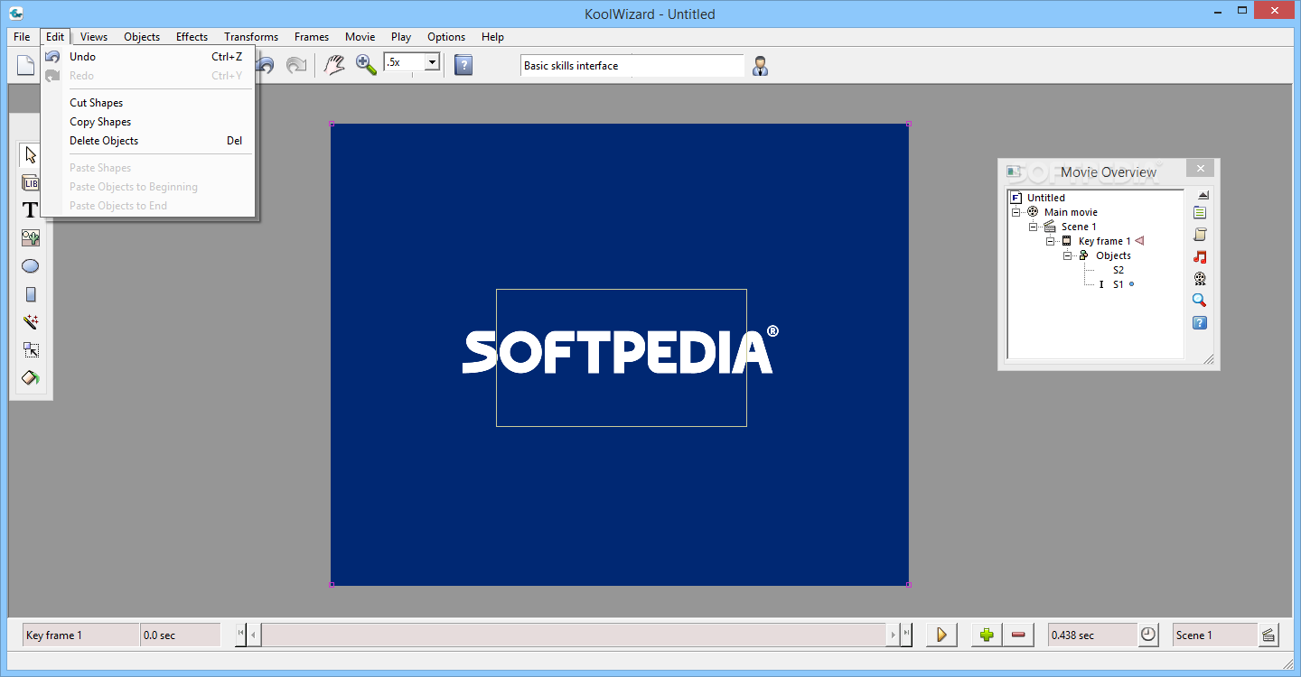Open the Effects menu
This screenshot has height=677, width=1301.
pos(192,37)
